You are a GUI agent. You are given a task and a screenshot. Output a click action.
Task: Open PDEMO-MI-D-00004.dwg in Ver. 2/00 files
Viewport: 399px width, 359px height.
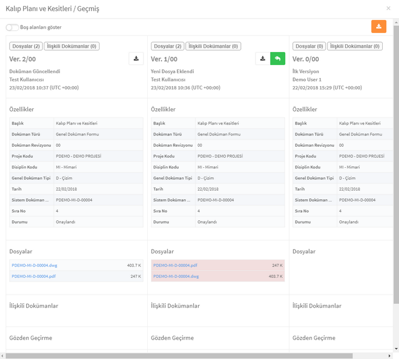click(34, 265)
